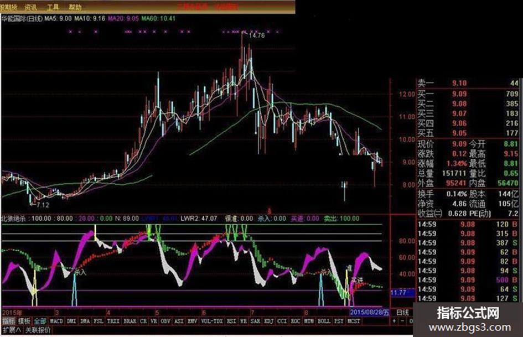Select the BOLL indicator tab
The height and width of the screenshot is (337, 523).
[x=324, y=321]
